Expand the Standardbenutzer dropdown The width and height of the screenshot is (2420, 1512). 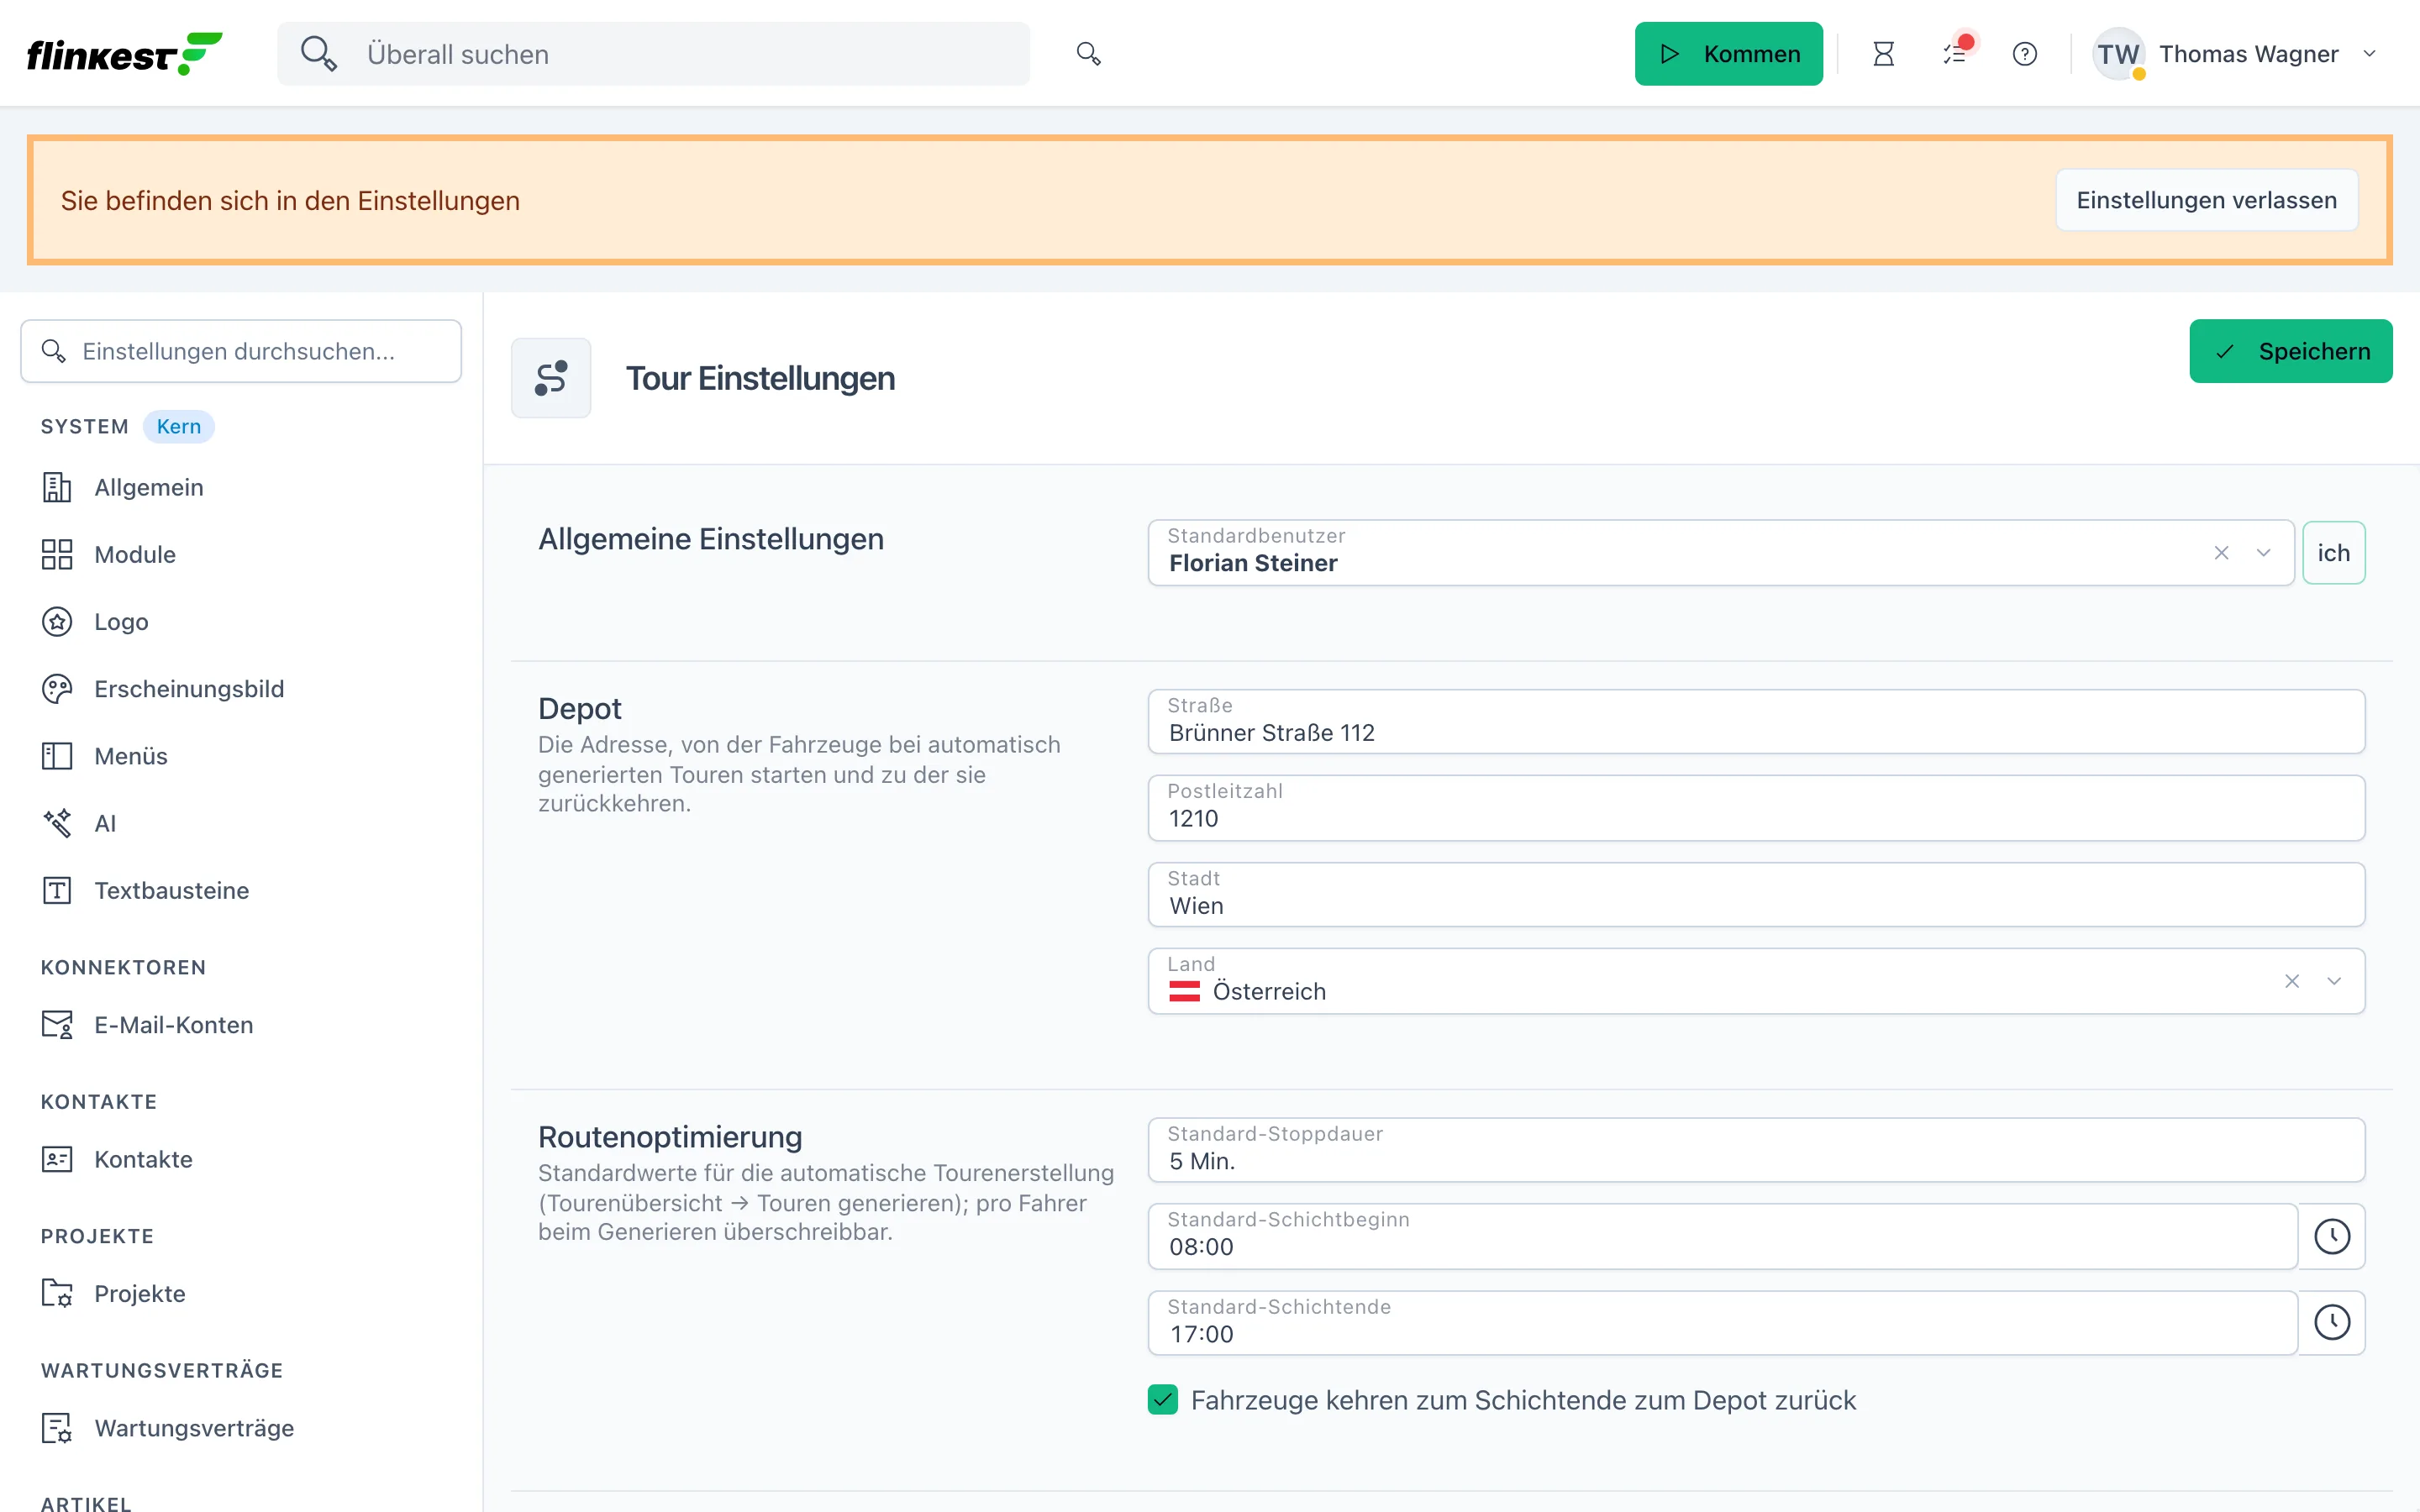(x=2263, y=553)
